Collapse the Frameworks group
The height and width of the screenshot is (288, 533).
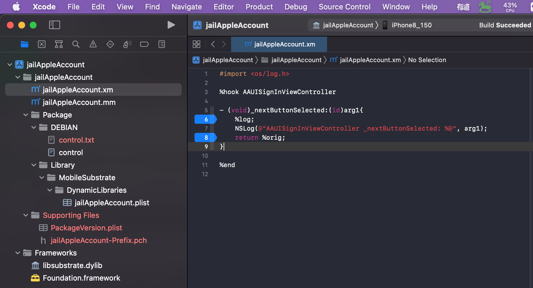[x=18, y=253]
